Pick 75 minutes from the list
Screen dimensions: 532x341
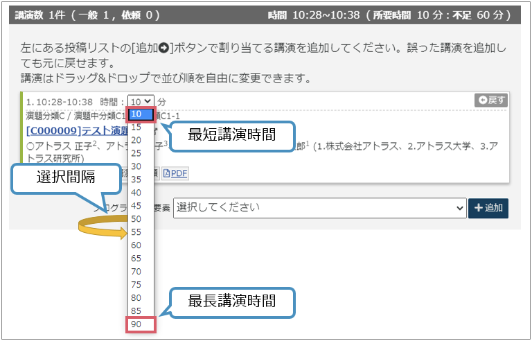pos(141,285)
